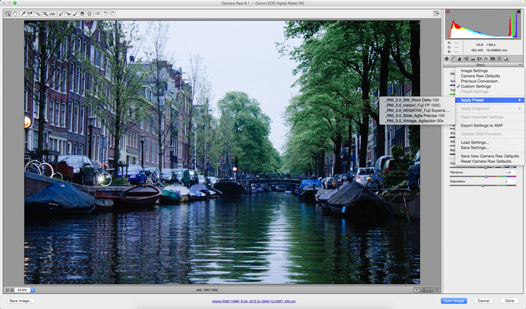This screenshot has width=526, height=309.
Task: Rotate image 90° clockwise
Action: click(112, 13)
